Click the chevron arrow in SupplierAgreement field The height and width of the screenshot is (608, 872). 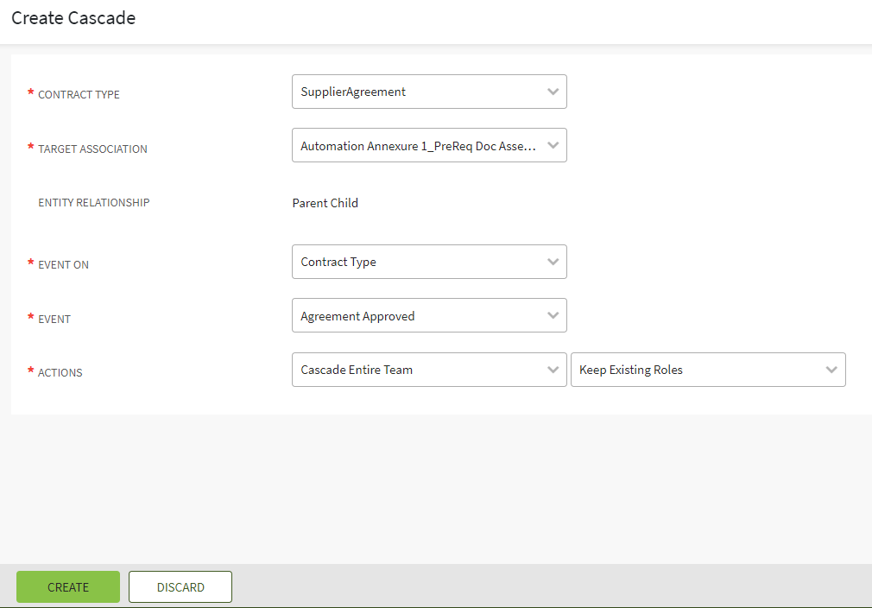[553, 92]
